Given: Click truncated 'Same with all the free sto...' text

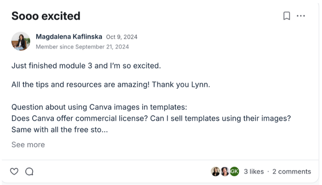Looking at the screenshot, I should click(59, 129).
